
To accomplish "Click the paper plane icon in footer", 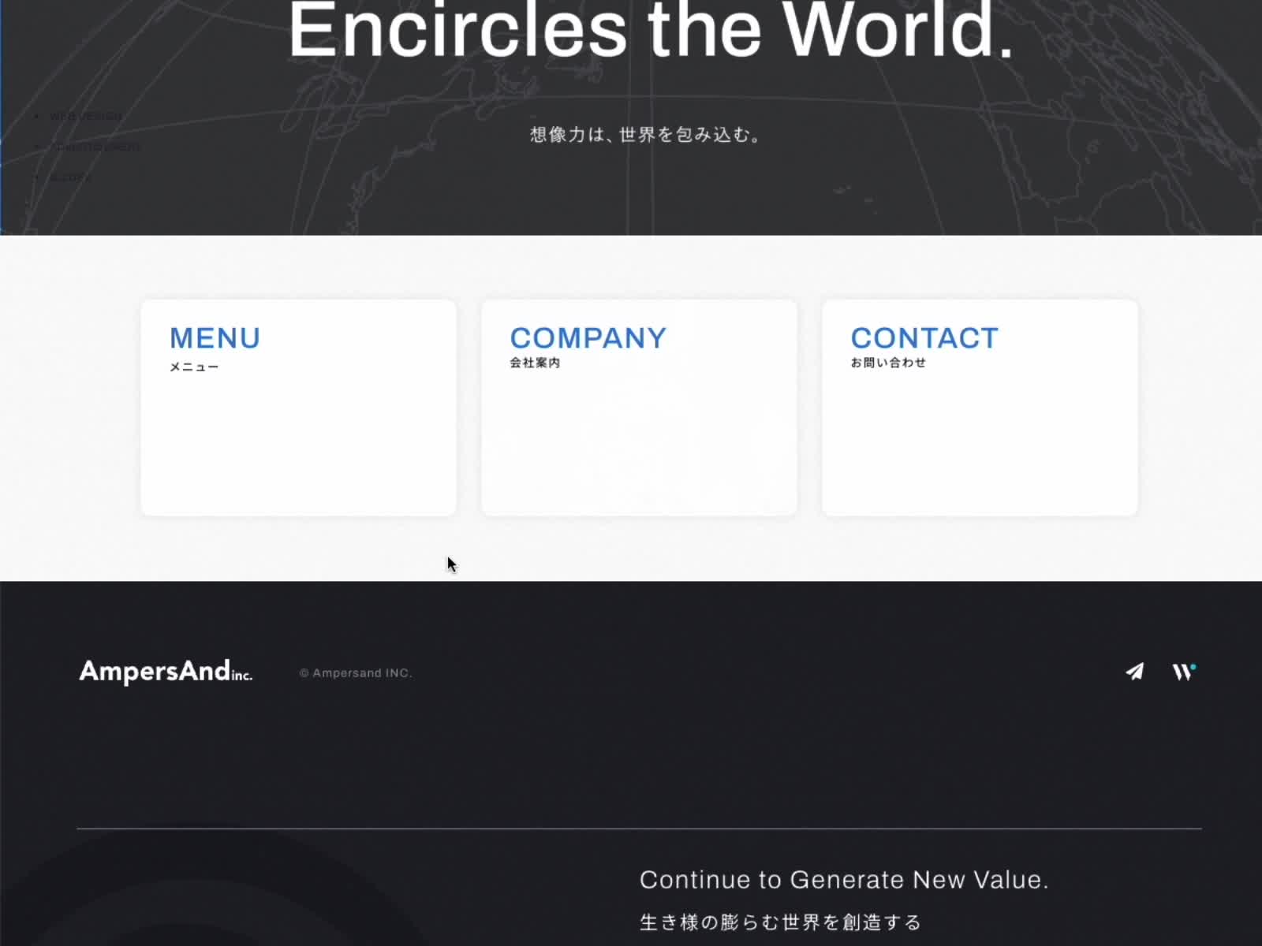I will 1135,672.
